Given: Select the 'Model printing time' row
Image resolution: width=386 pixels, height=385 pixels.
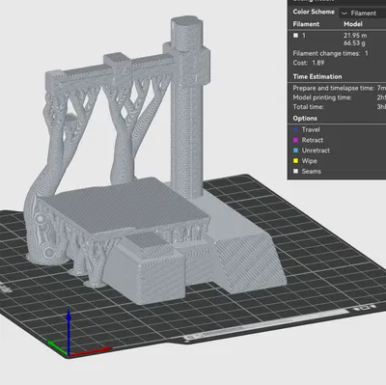Looking at the screenshot, I should tap(339, 97).
